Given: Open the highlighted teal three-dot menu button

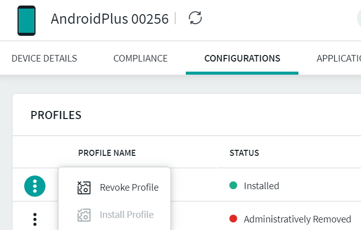Looking at the screenshot, I should (35, 186).
